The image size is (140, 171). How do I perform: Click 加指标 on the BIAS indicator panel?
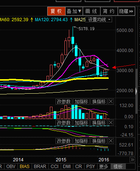pos(81,123)
